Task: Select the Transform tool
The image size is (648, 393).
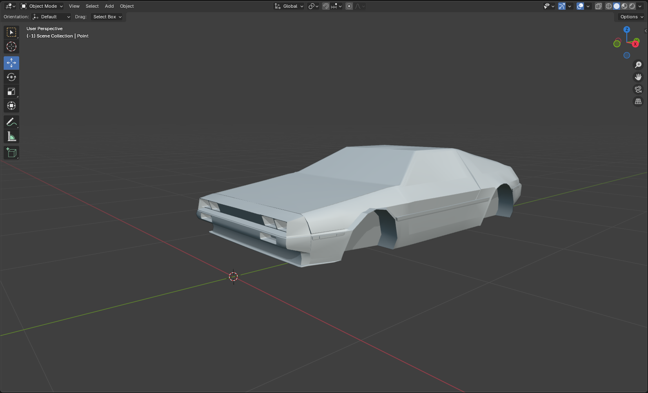Action: point(11,106)
